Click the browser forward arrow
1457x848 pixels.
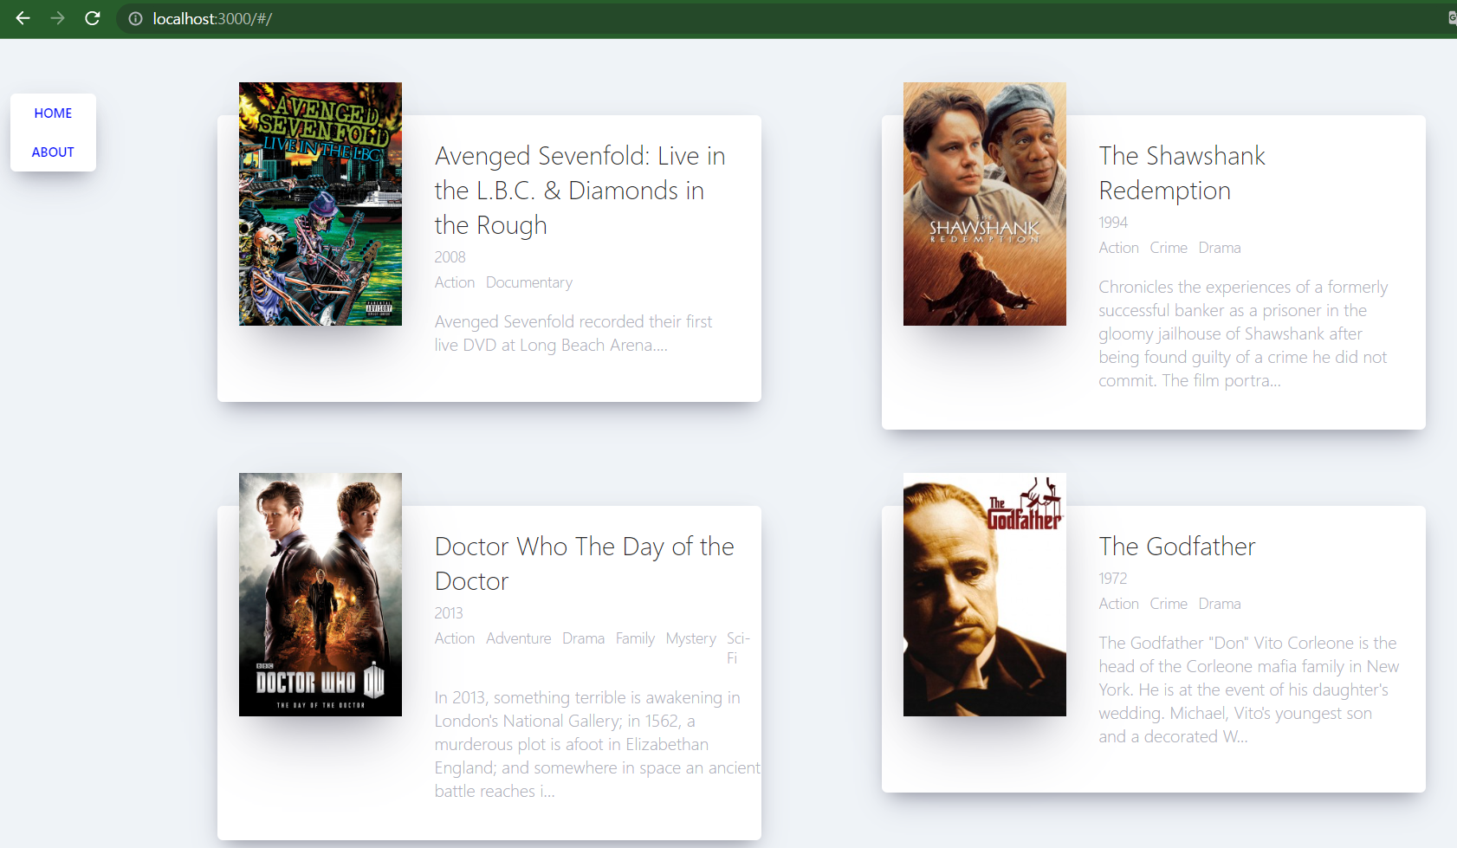click(58, 18)
